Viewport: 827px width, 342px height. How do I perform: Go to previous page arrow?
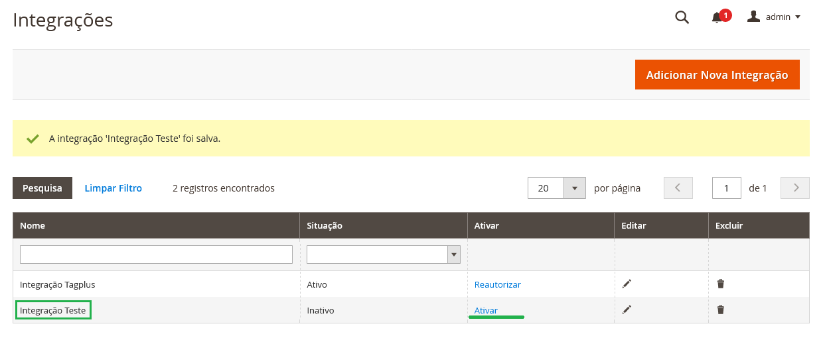pos(678,188)
